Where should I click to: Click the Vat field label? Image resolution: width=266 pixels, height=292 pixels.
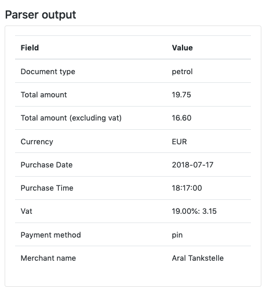pyautogui.click(x=27, y=211)
